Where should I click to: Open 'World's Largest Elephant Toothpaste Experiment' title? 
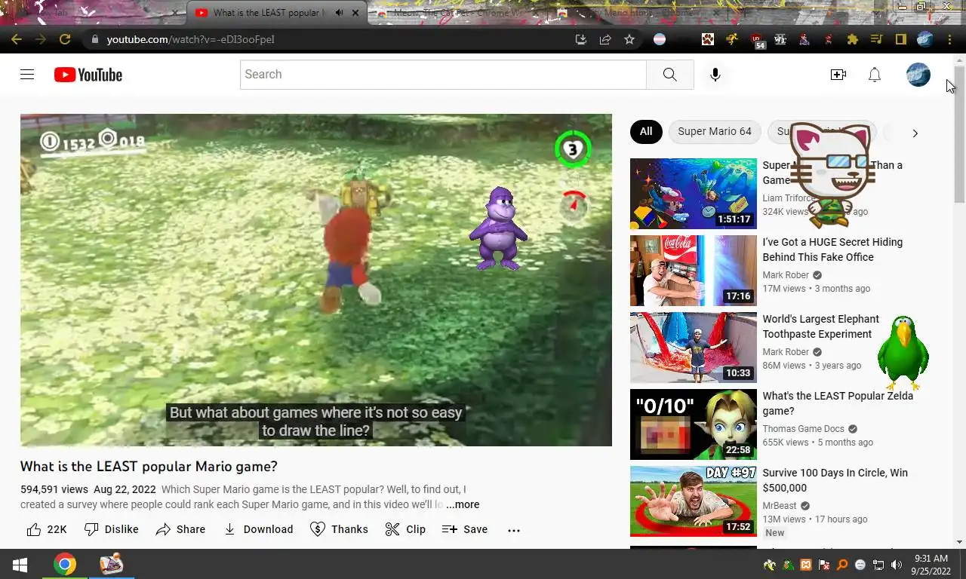coord(820,326)
